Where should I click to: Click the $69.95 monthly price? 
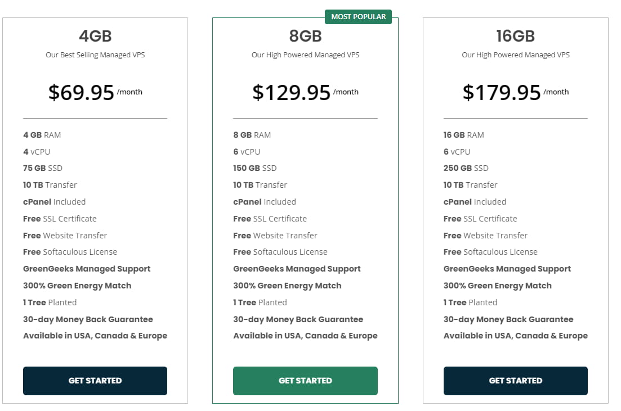[82, 93]
